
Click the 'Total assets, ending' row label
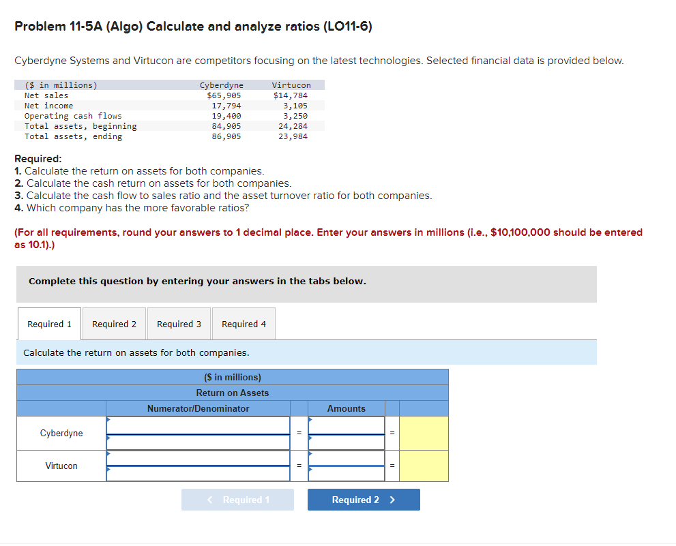(73, 136)
